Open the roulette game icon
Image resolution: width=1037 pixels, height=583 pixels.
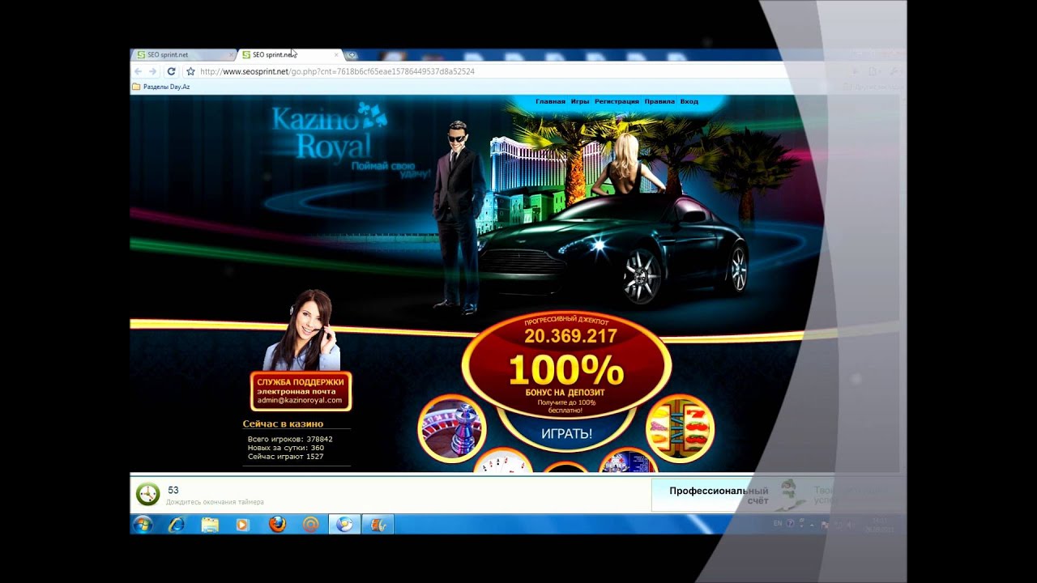(x=451, y=428)
